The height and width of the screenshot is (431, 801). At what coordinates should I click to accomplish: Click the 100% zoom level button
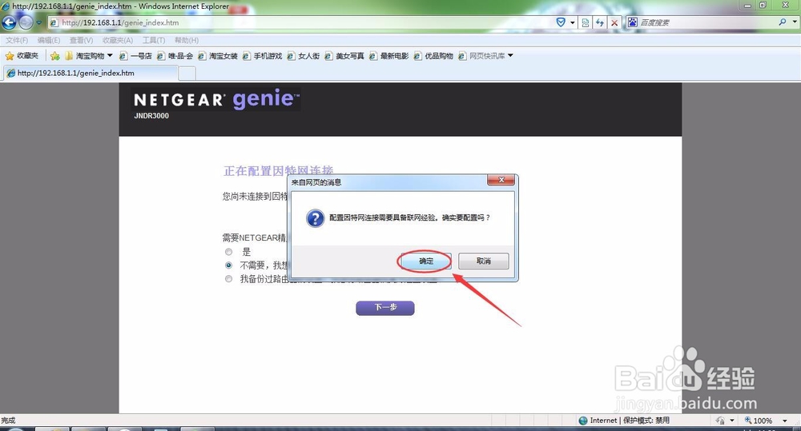click(758, 421)
